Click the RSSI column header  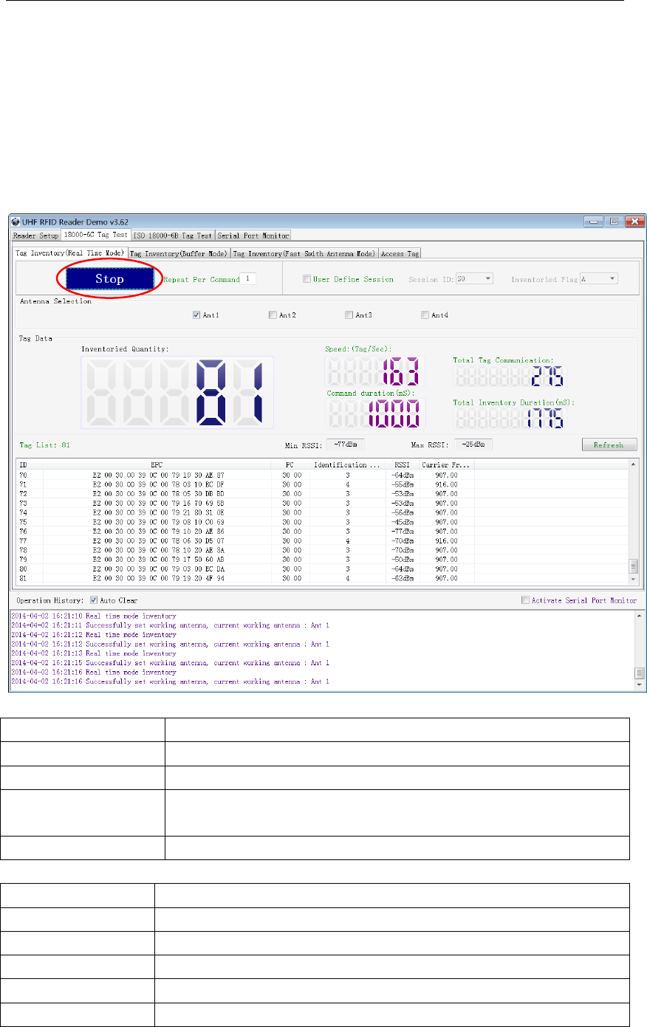(x=402, y=465)
